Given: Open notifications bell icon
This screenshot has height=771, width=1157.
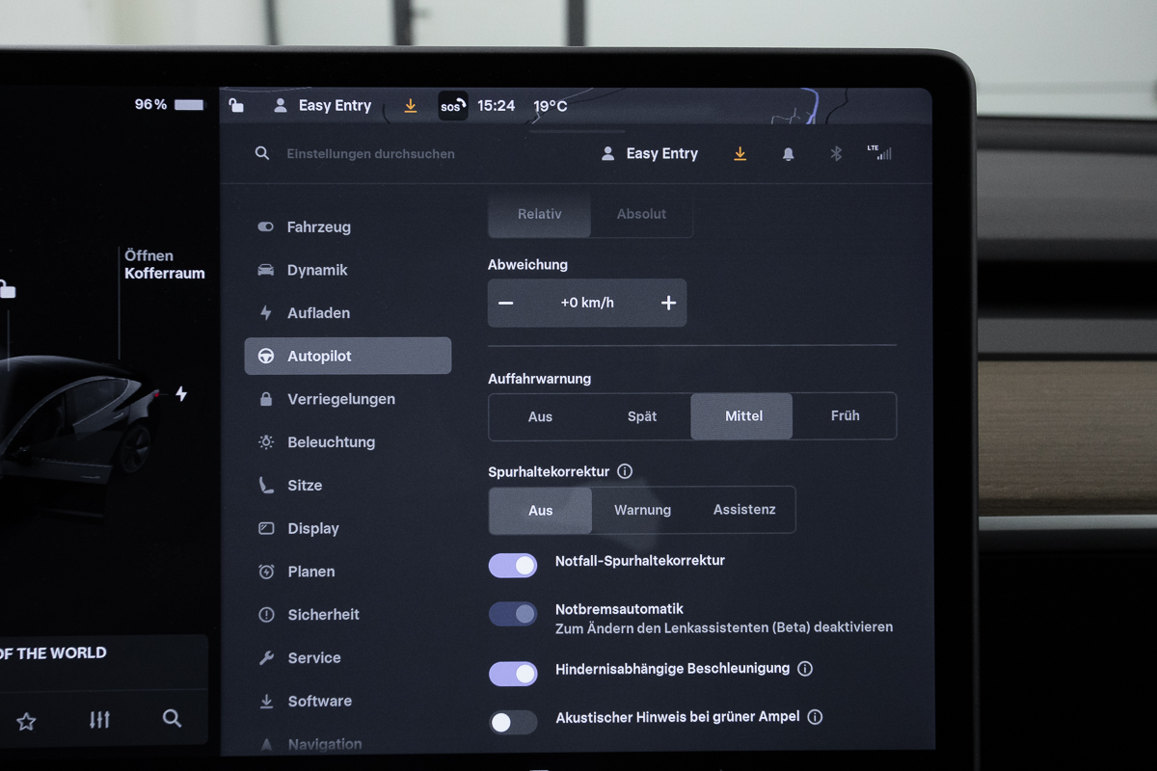Looking at the screenshot, I should coord(788,154).
